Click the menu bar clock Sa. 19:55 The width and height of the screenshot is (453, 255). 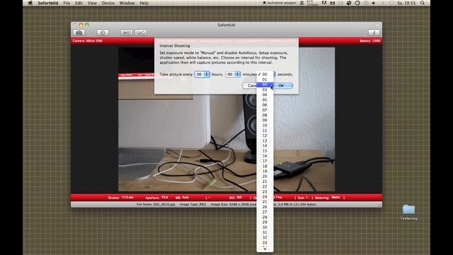click(x=406, y=3)
